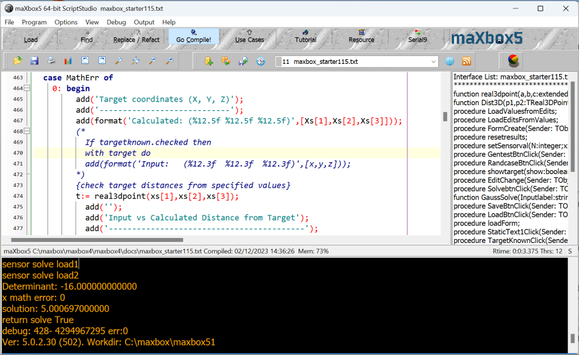Click the open folder icon in toolbar

coord(18,61)
